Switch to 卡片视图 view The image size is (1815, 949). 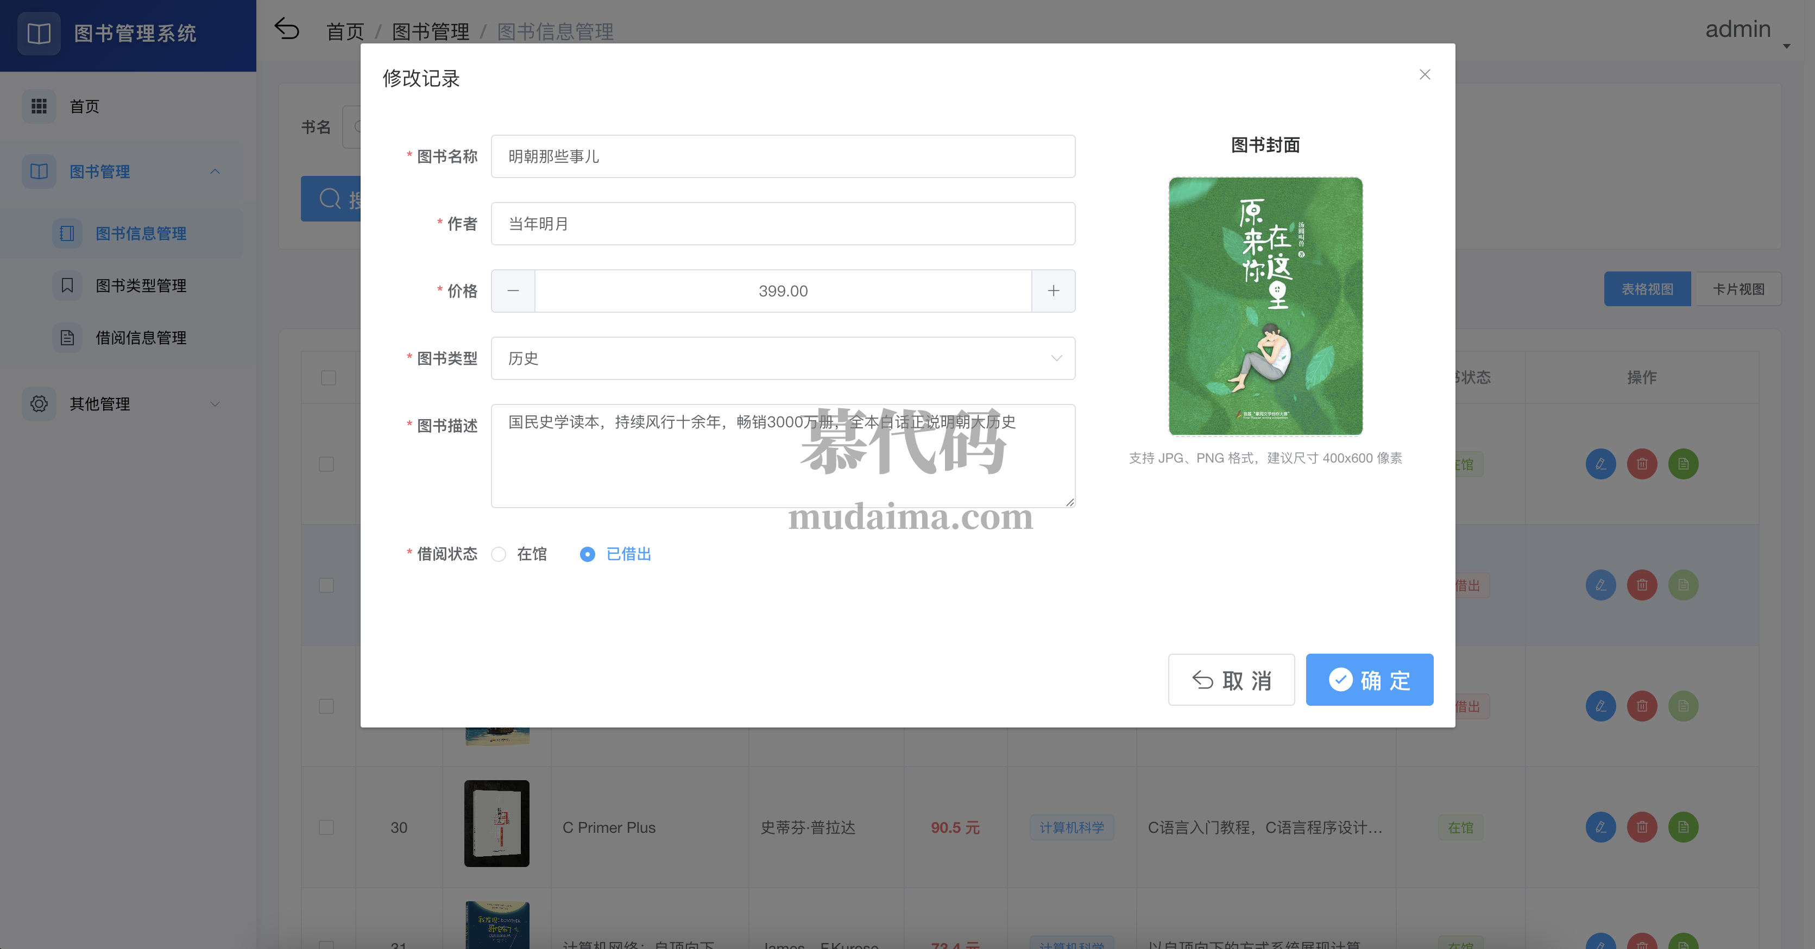(1737, 289)
